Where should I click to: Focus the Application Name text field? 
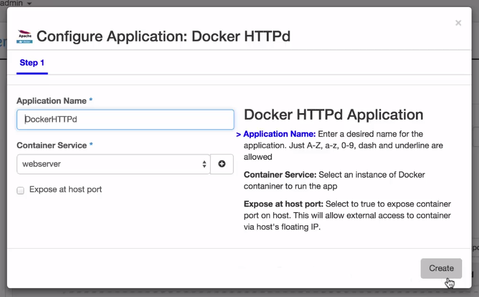[125, 120]
